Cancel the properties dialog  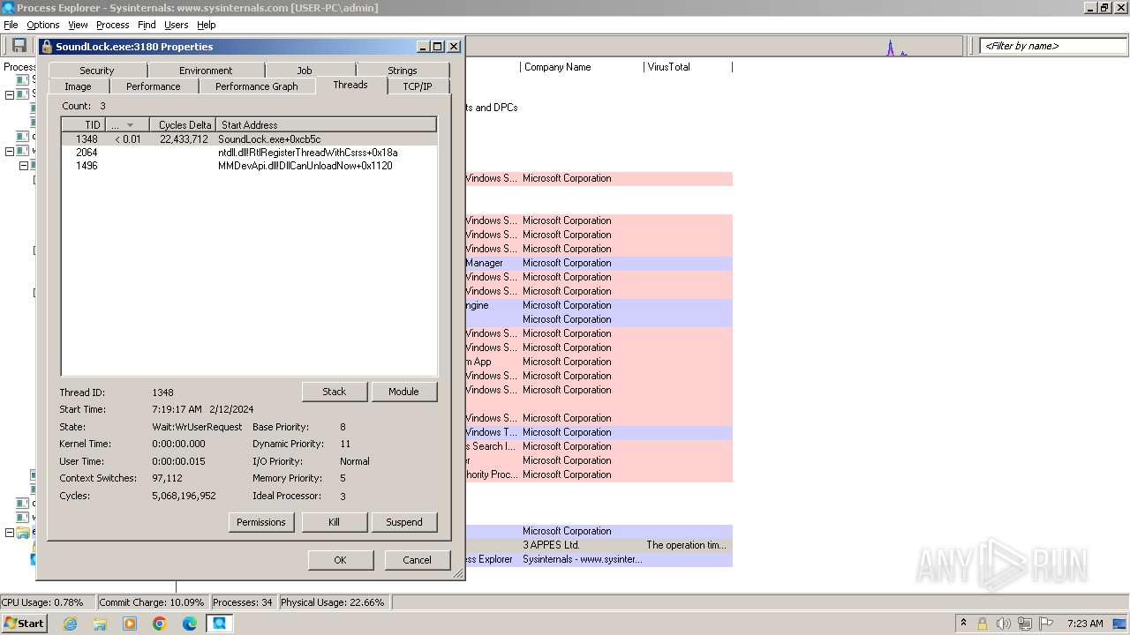(418, 560)
